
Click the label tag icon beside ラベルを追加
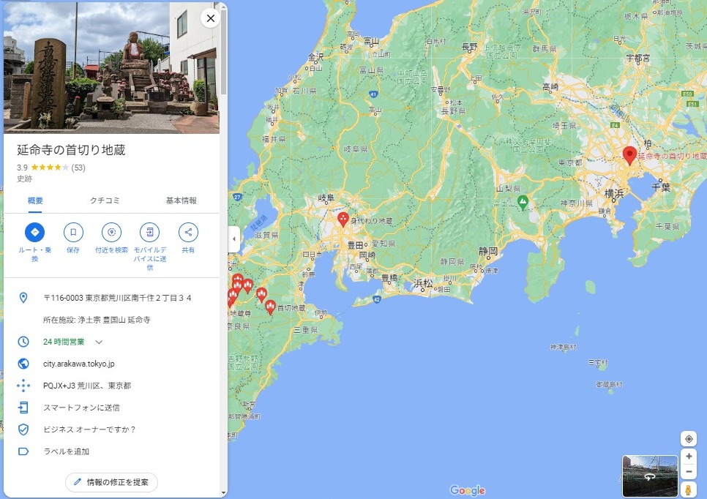[x=23, y=451]
